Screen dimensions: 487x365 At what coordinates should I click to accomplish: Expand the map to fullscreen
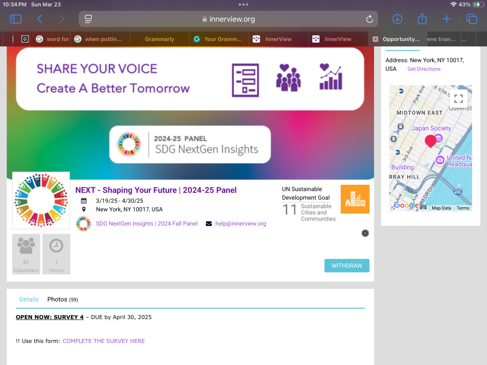[x=458, y=98]
